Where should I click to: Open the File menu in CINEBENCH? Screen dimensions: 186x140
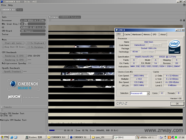click(3, 5)
